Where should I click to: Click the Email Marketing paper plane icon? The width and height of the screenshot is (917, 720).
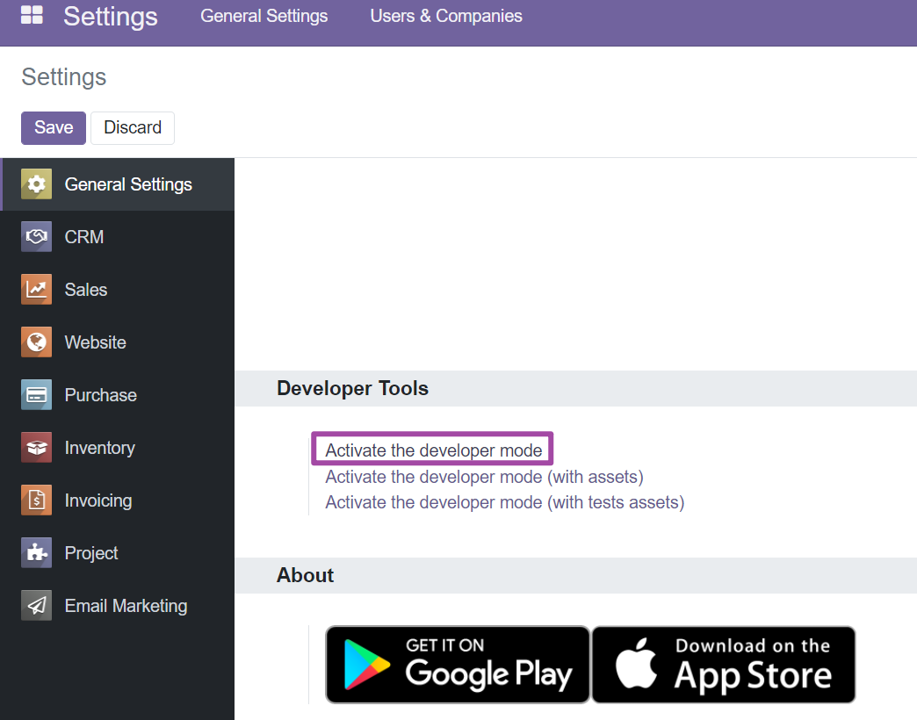(x=36, y=606)
